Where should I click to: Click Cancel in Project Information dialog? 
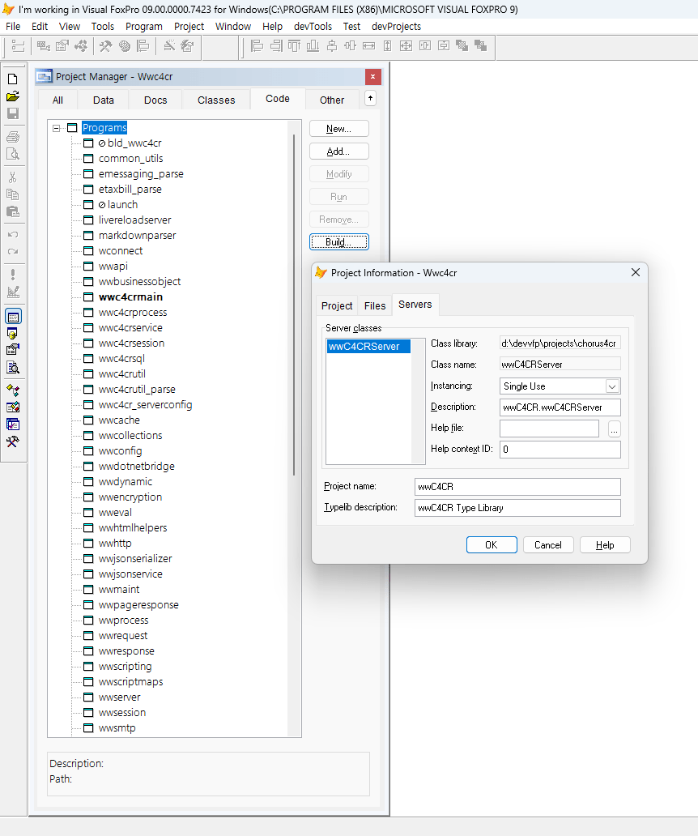(x=548, y=545)
